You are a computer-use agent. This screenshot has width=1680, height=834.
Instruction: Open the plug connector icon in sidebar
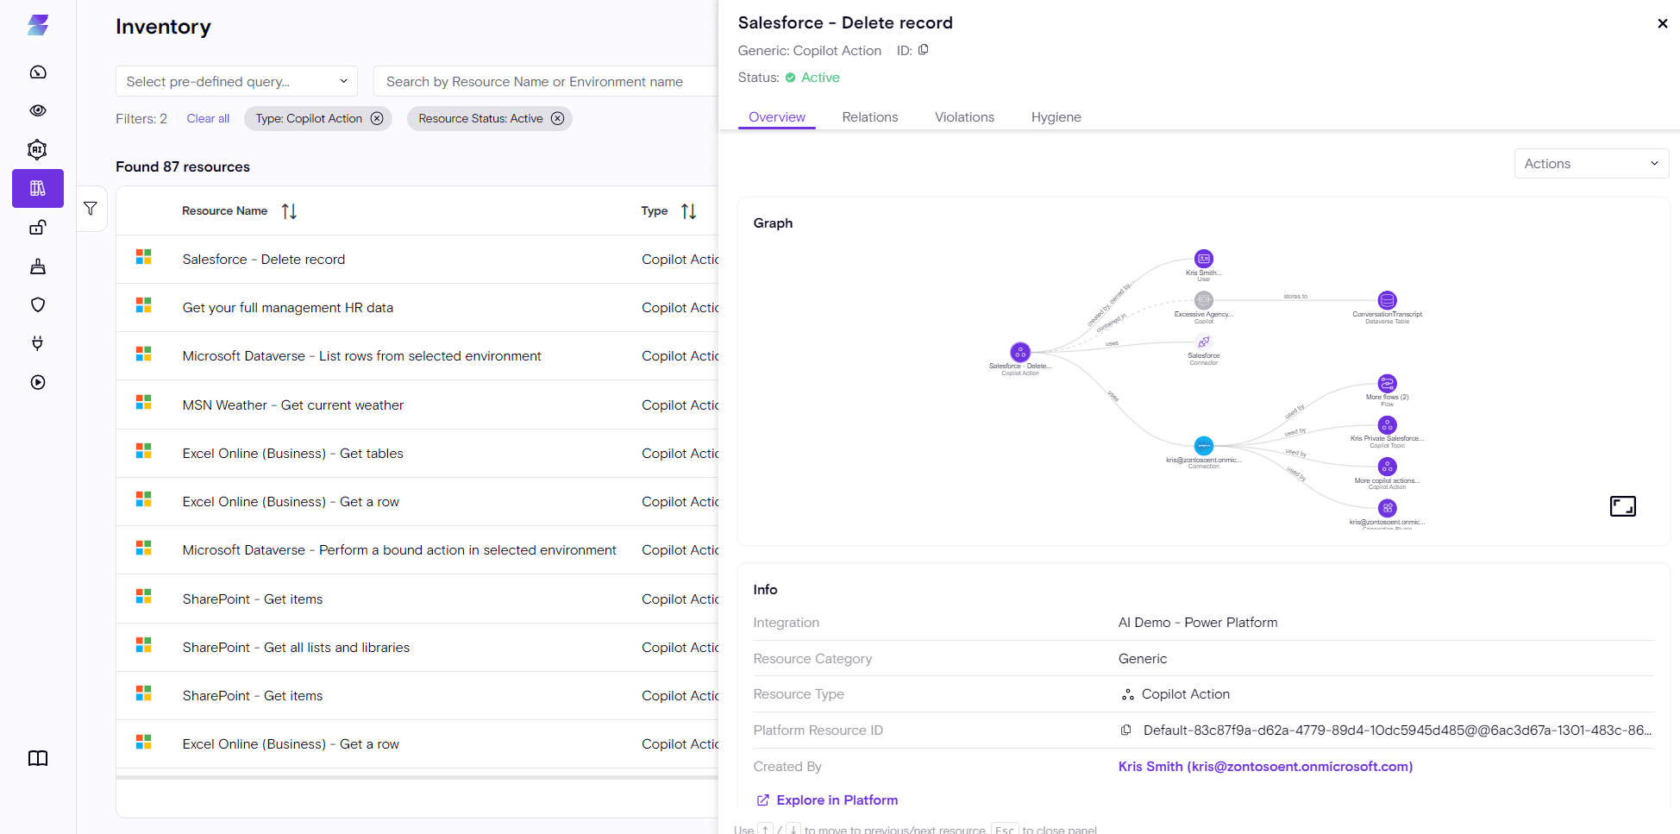(x=38, y=343)
